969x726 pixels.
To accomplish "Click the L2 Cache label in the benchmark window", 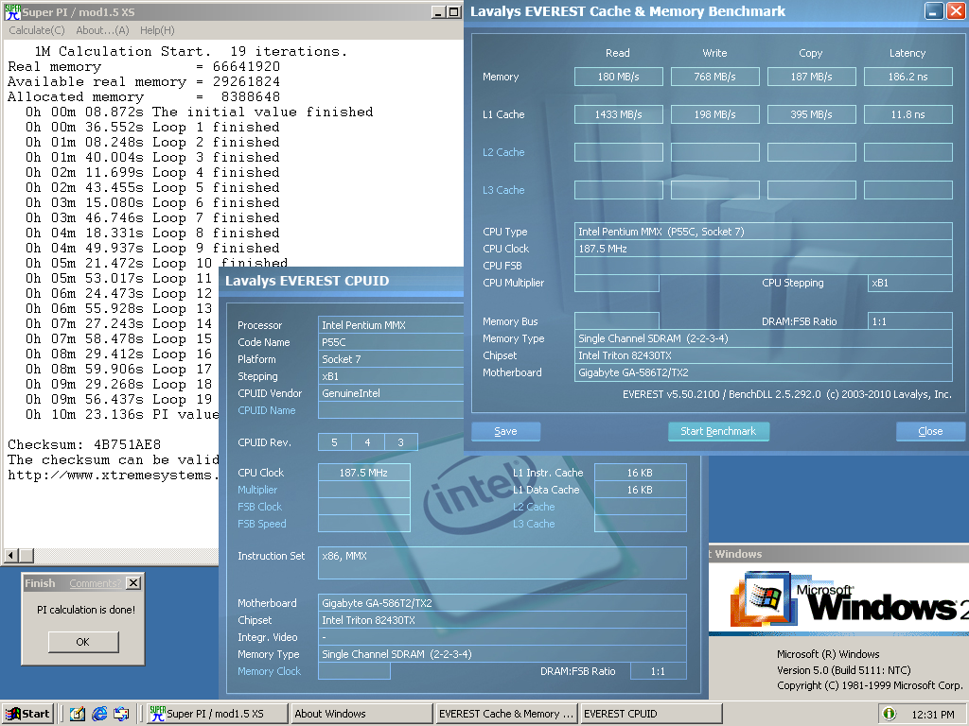I will coord(503,152).
